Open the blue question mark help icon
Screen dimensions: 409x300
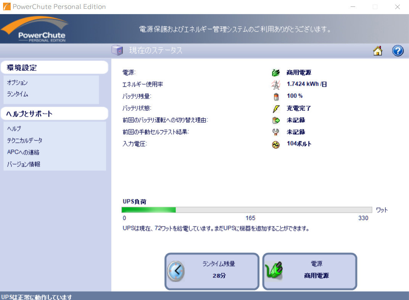pos(398,51)
